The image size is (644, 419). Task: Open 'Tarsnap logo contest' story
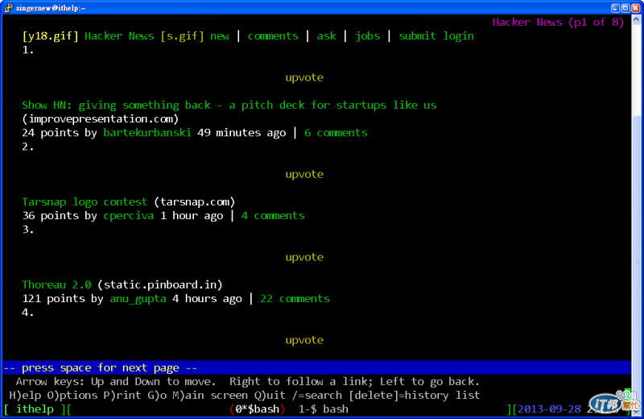pos(85,202)
